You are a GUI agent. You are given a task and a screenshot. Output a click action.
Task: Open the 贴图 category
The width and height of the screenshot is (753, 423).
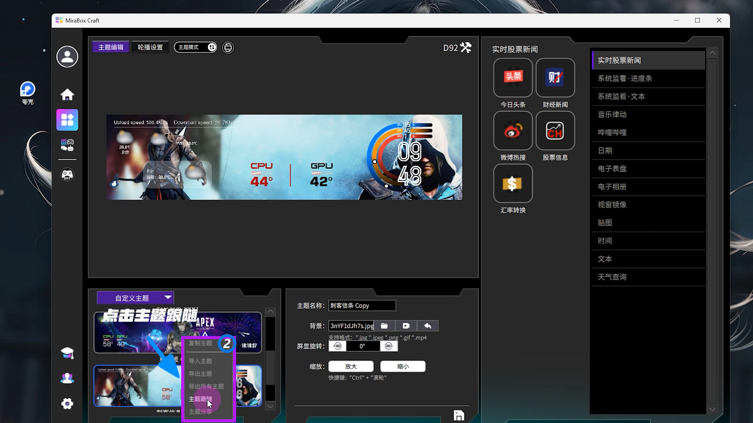pyautogui.click(x=649, y=223)
